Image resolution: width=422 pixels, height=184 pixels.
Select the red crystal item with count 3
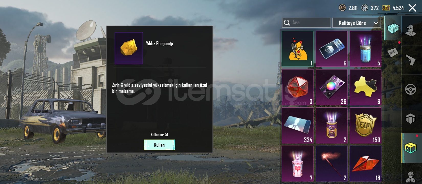[298, 87]
